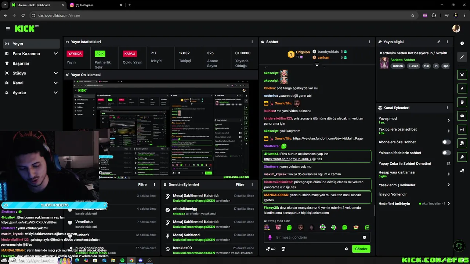Click the Türkçe stream tag
The image size is (470, 264).
[x=413, y=66]
